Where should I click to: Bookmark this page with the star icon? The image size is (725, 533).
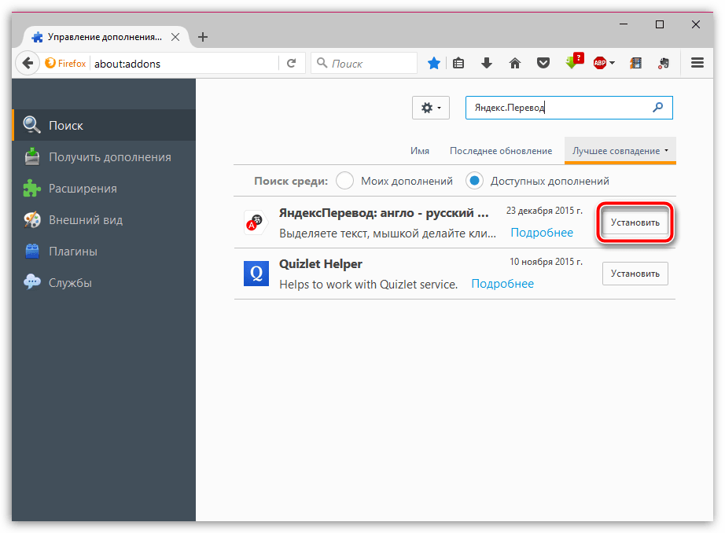434,63
